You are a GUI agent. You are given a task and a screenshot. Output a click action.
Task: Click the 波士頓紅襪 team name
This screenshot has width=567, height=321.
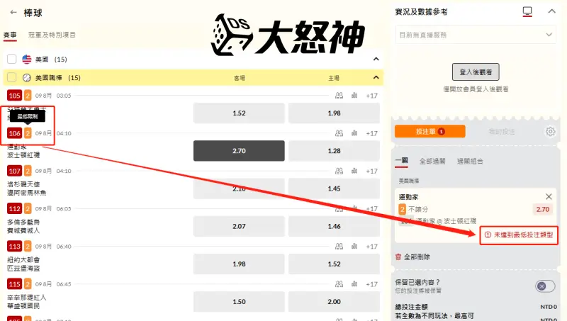coord(23,155)
